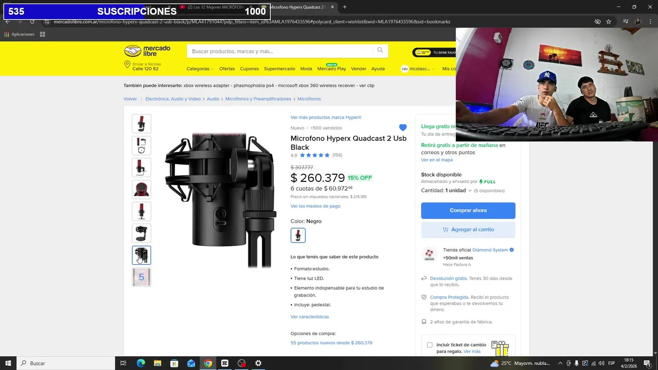Click the Buscar productos search field
This screenshot has width=658, height=370.
[x=280, y=51]
